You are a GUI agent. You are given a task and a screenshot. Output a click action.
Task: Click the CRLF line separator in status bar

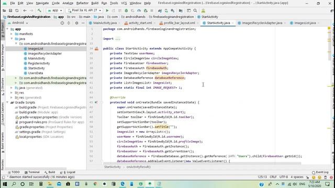273,177
